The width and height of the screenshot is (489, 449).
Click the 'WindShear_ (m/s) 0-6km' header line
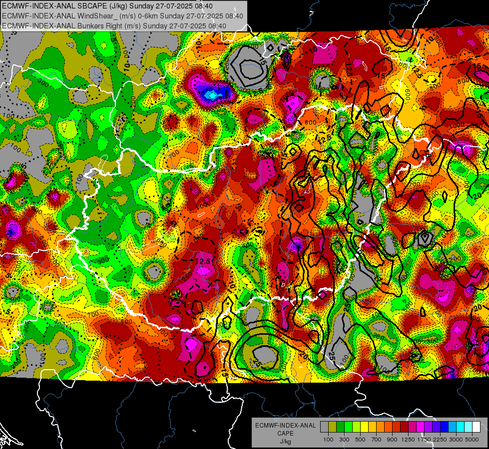[122, 16]
